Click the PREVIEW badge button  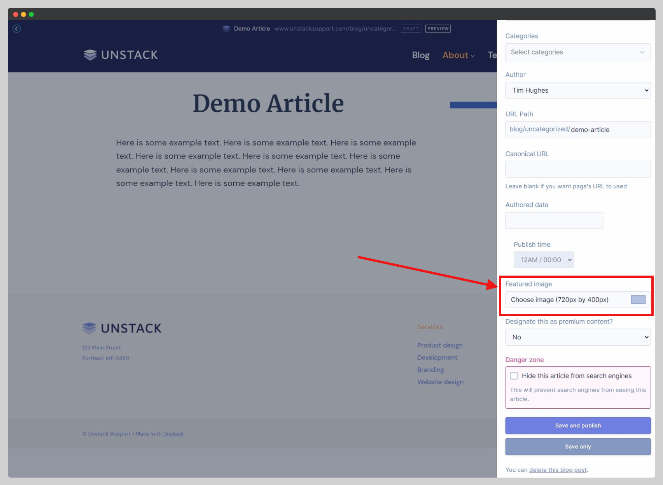coord(438,29)
